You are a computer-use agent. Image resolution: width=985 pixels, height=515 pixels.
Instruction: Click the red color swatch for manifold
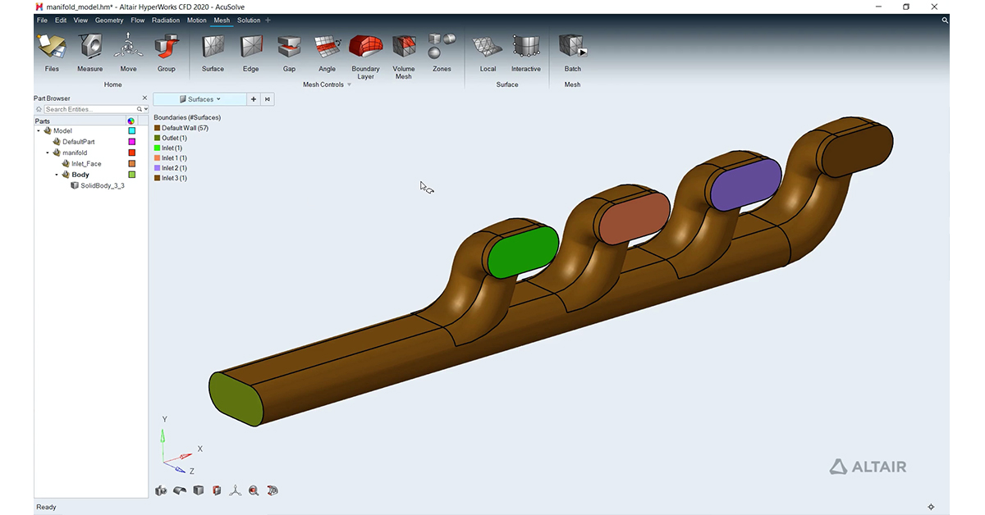coord(131,153)
